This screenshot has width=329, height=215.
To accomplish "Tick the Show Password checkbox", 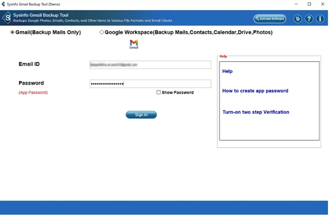I will pyautogui.click(x=159, y=92).
